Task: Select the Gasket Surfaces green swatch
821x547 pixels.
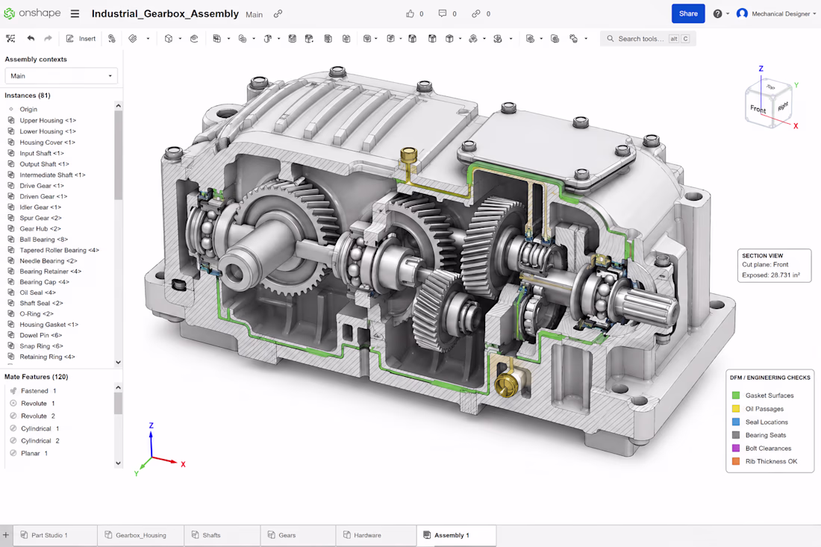Action: point(736,396)
